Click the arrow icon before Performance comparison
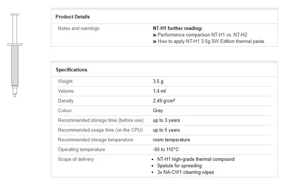The image size is (285, 181). click(x=155, y=35)
